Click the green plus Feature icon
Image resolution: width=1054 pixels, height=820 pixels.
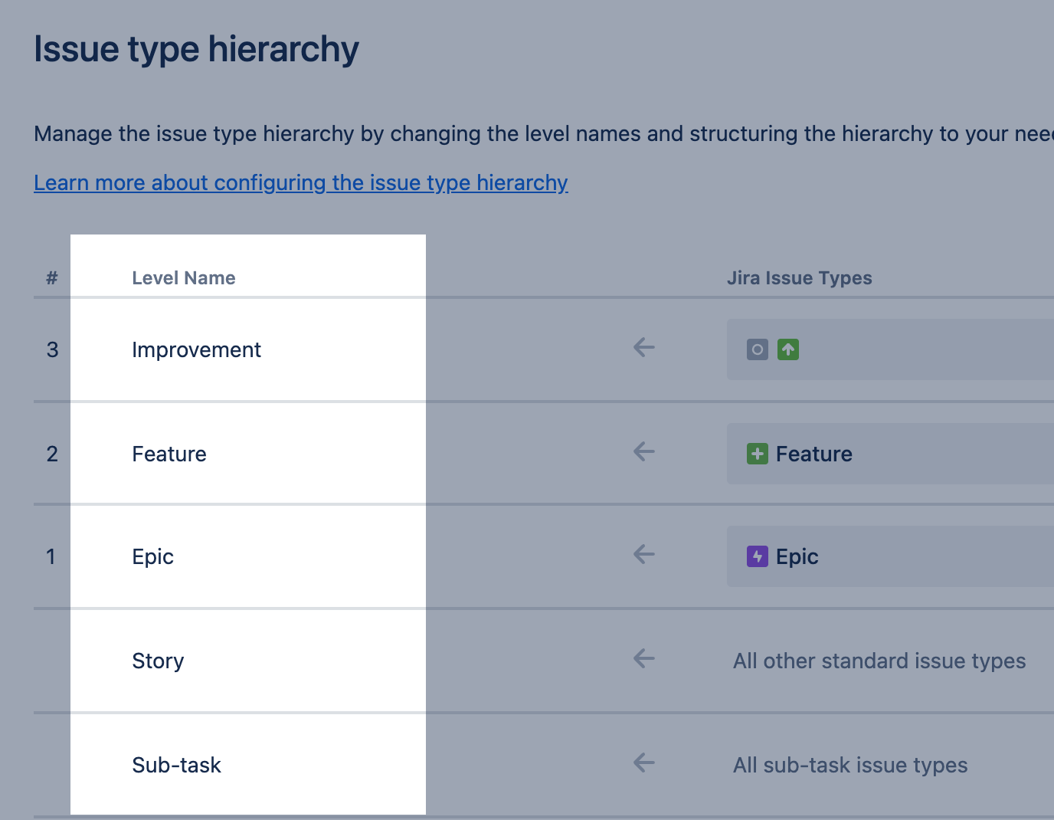[757, 454]
